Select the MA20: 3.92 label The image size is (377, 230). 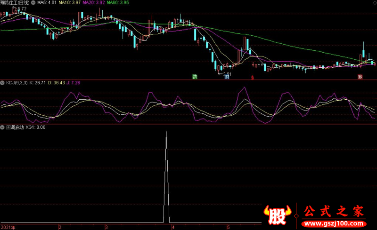point(93,3)
